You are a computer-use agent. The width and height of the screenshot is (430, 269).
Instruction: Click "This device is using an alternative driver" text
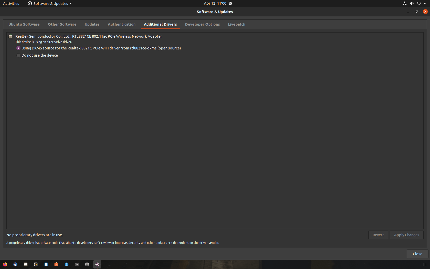(44, 42)
